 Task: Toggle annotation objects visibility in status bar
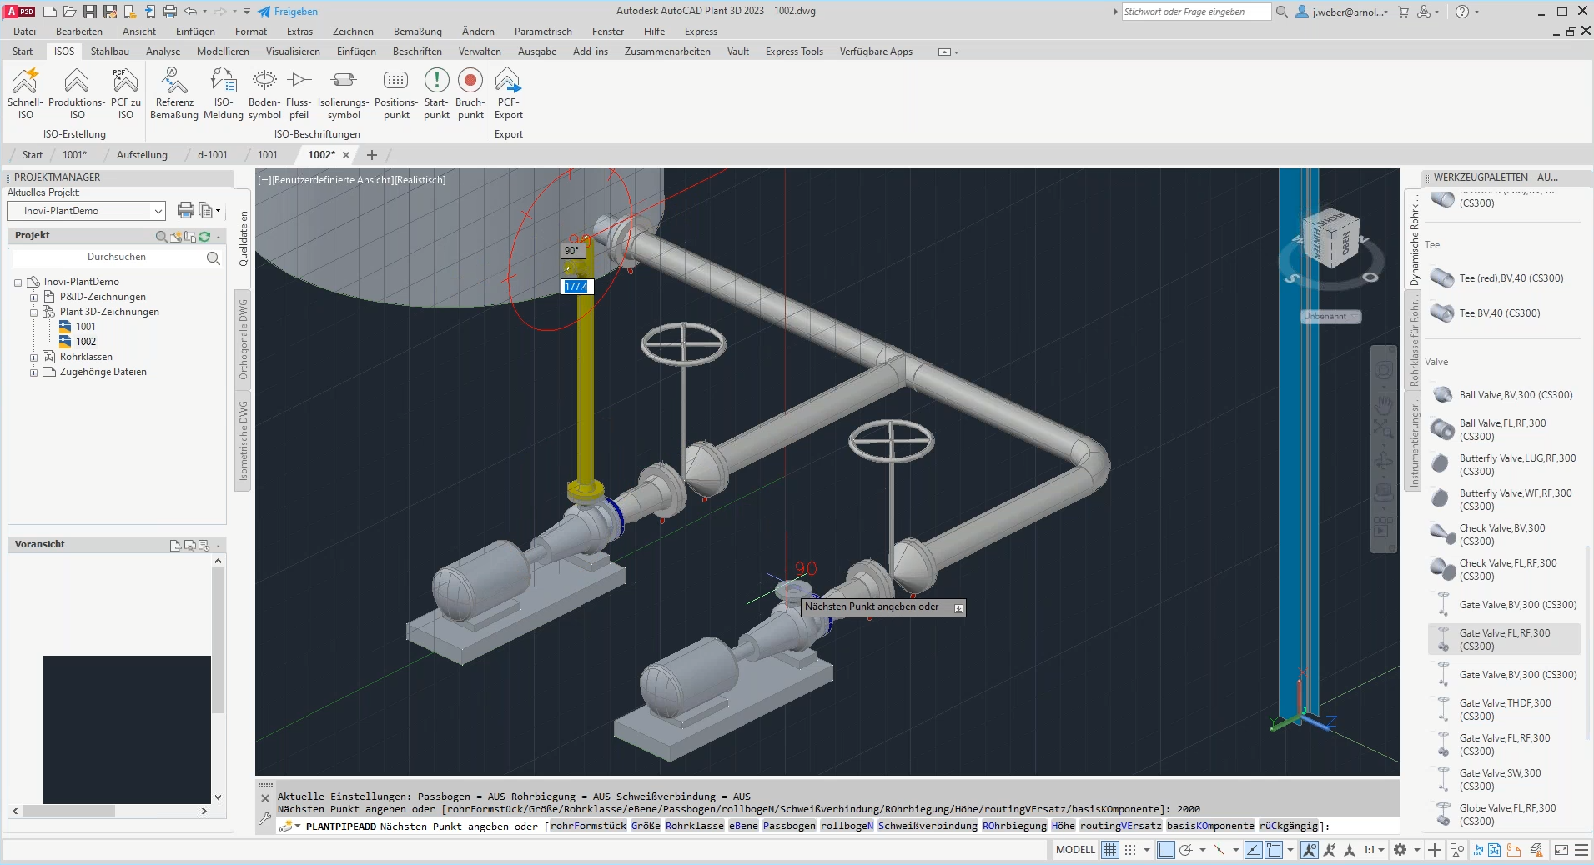pyautogui.click(x=1309, y=850)
